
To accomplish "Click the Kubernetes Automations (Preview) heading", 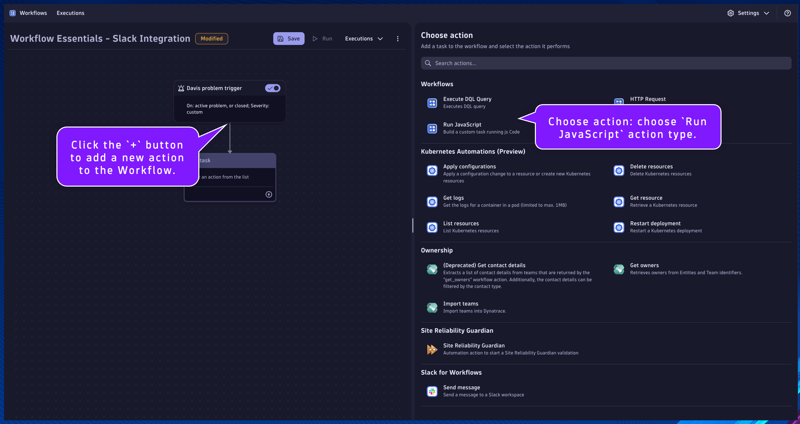I will [x=473, y=152].
